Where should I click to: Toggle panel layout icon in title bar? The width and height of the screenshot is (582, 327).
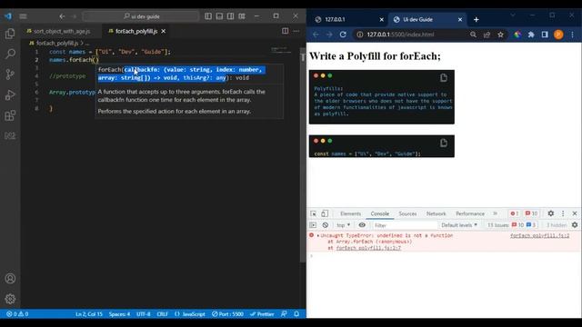[219, 16]
